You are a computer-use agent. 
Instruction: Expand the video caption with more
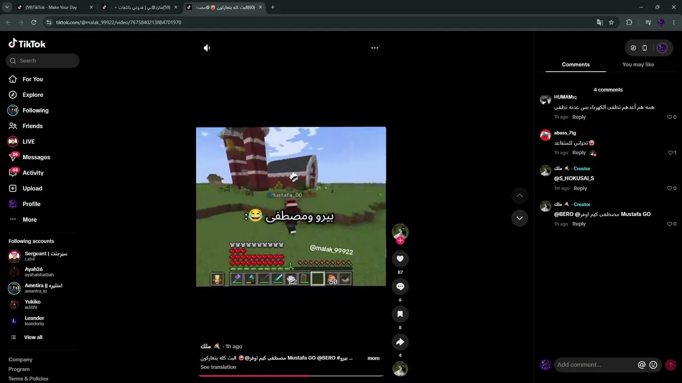point(374,359)
